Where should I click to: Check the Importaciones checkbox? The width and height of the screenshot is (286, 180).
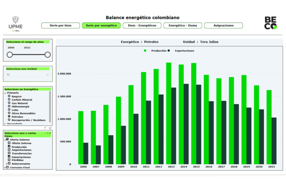(9, 150)
